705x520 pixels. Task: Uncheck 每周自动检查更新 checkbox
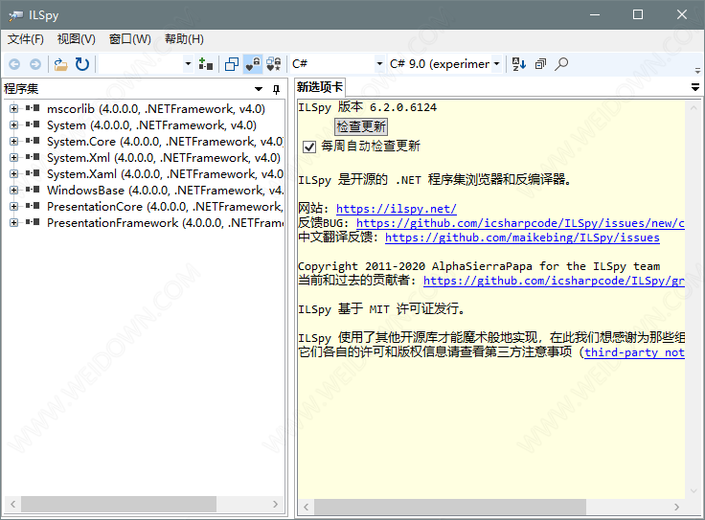[309, 147]
